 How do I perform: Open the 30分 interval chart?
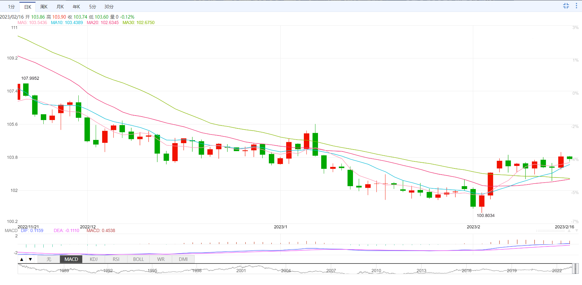(109, 7)
